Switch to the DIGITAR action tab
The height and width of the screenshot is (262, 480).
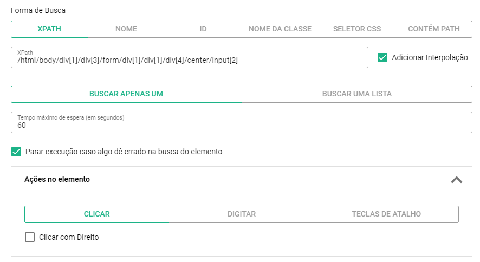pos(242,214)
